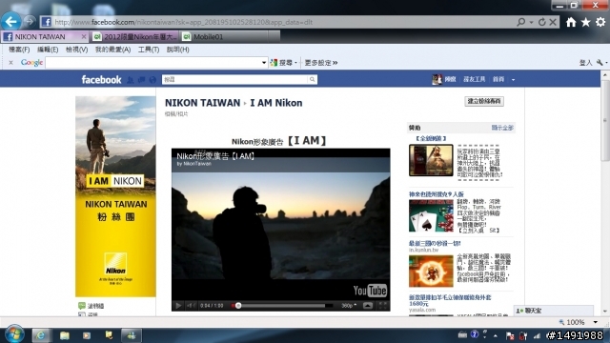Refresh the page with the reload icon
Viewport: 610px width, 343px height.
[x=542, y=22]
